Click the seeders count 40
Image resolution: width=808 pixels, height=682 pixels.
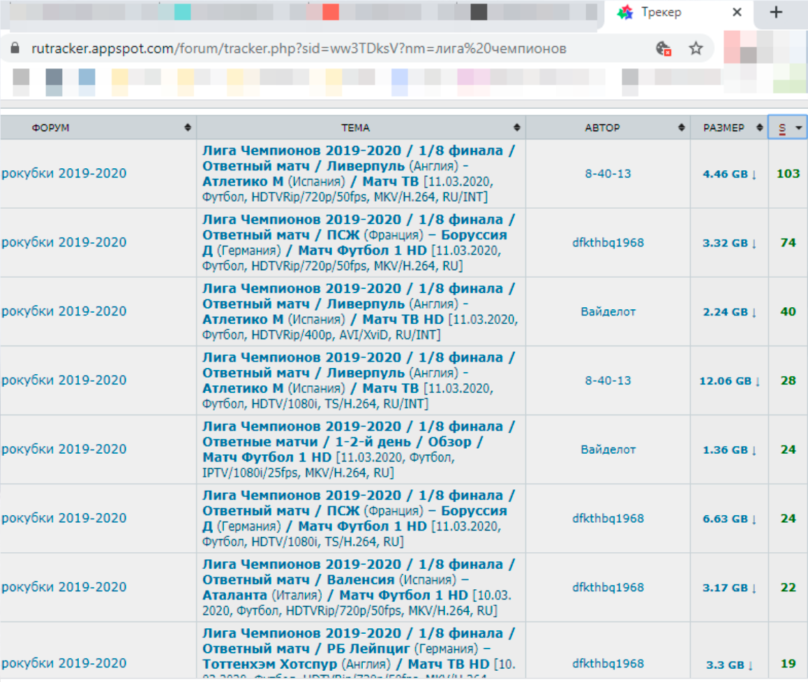pos(788,312)
